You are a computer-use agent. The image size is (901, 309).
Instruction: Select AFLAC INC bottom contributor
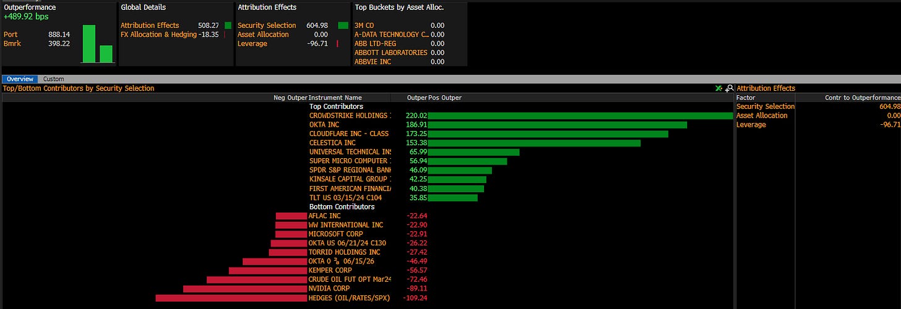tap(324, 216)
